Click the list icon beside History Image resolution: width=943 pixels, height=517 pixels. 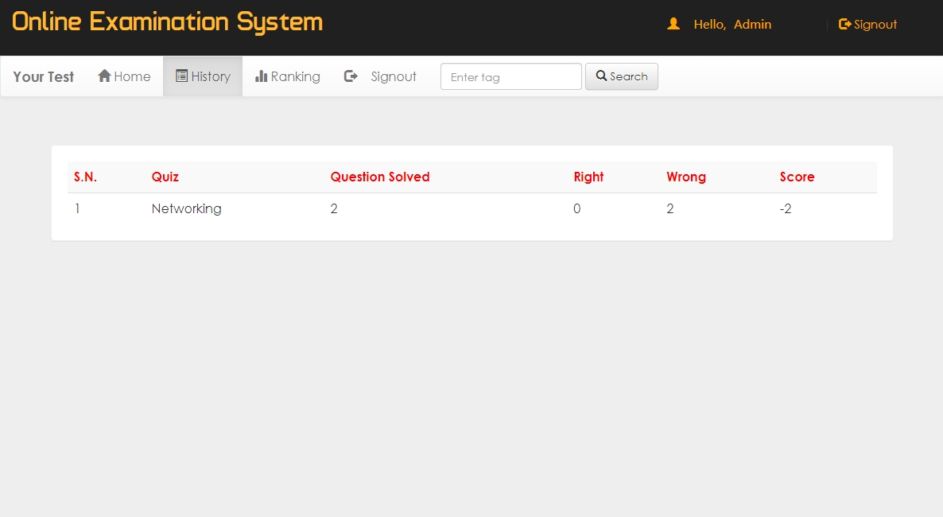(181, 76)
